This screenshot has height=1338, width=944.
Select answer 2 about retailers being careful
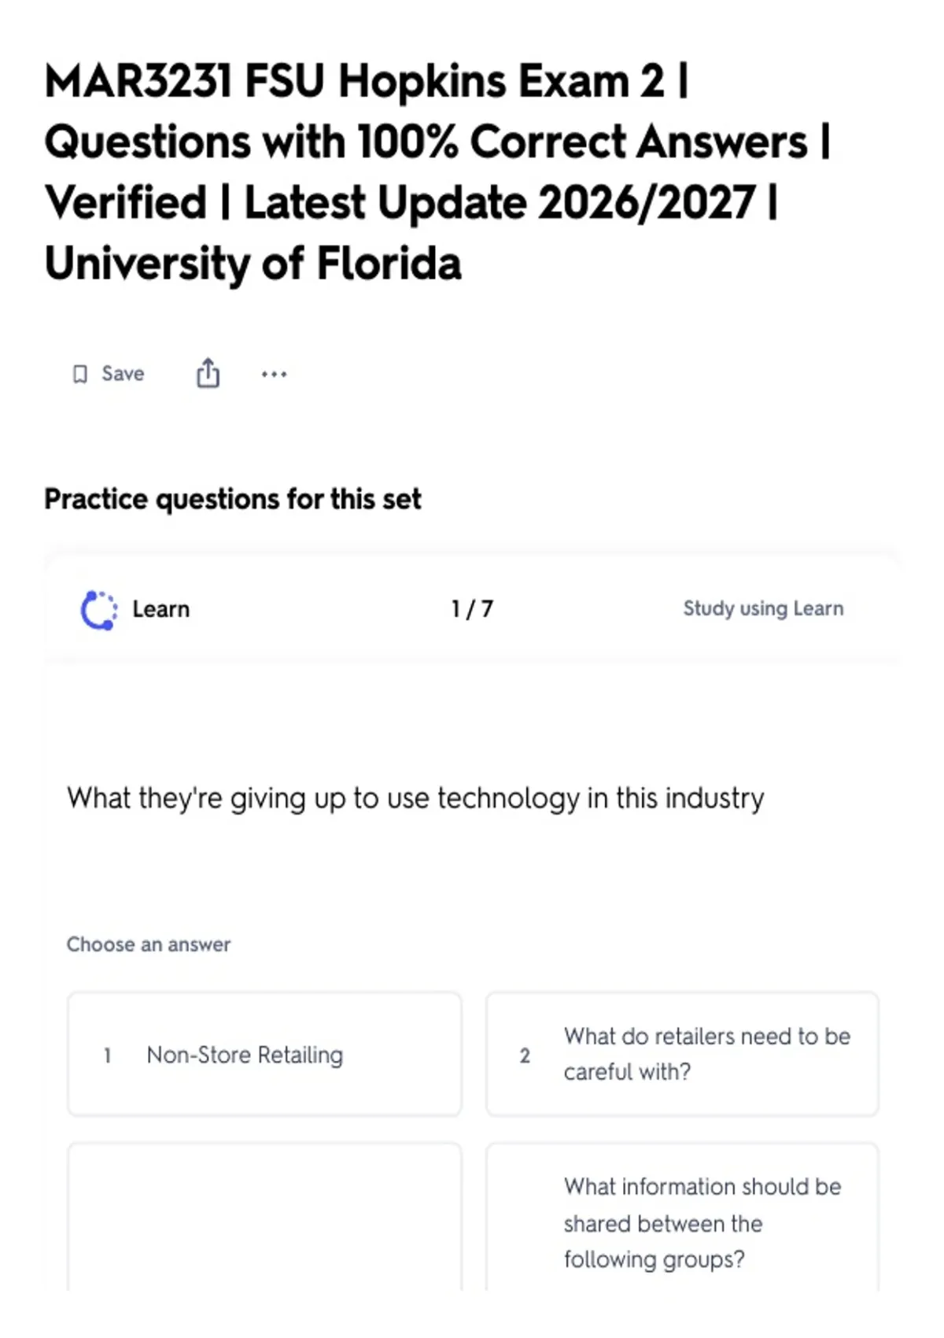[x=682, y=1054]
